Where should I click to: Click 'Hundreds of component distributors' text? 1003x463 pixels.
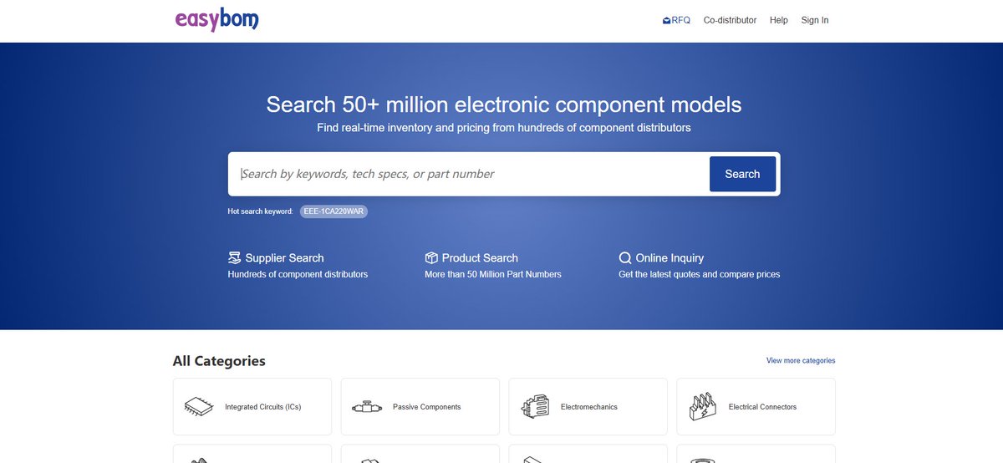point(298,274)
